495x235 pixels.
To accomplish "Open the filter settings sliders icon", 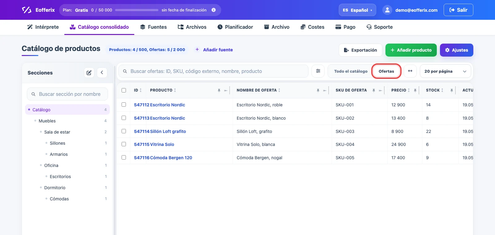I will coord(318,71).
